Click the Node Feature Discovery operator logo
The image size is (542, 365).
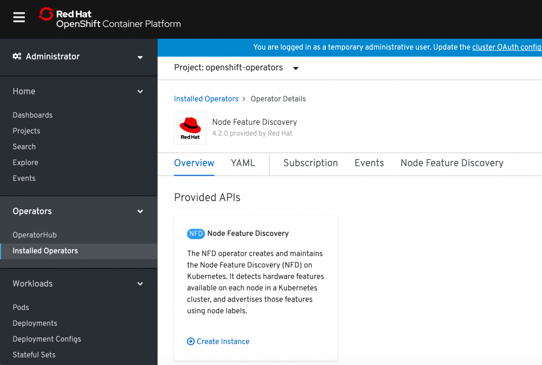190,128
